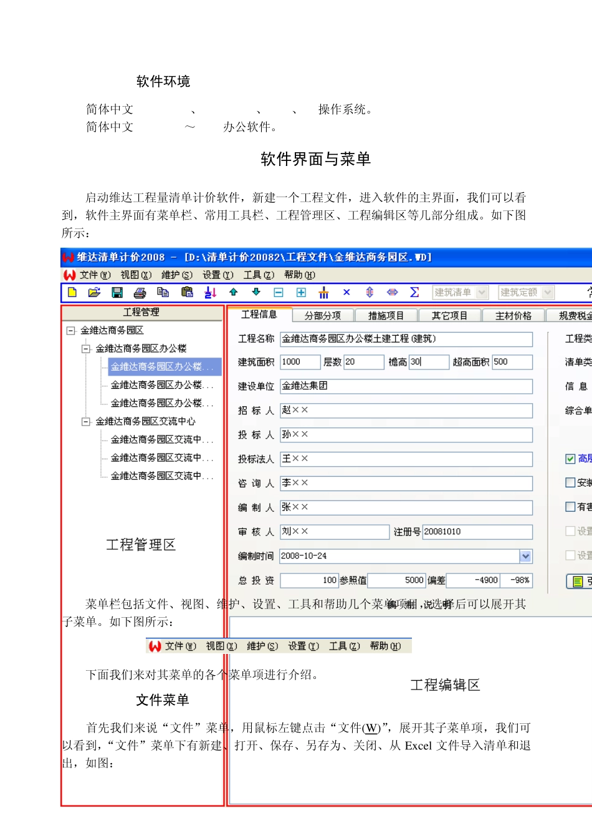The image size is (592, 838).
Task: Switch to the 其它项目 tab
Action: pyautogui.click(x=450, y=316)
